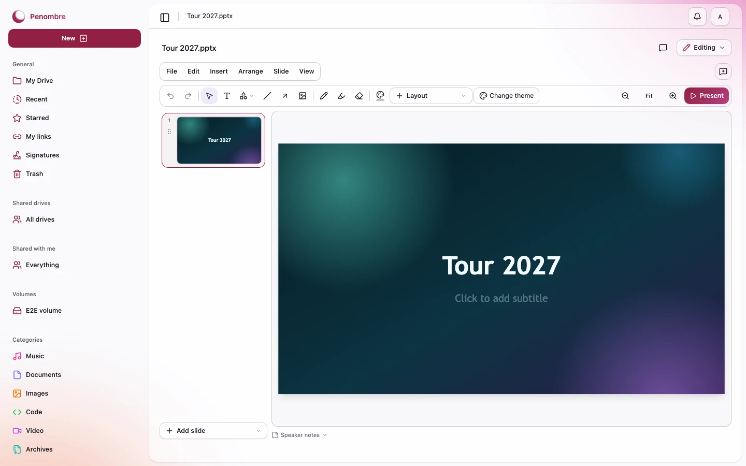Image resolution: width=746 pixels, height=466 pixels.
Task: Select the Line tool
Action: (267, 96)
